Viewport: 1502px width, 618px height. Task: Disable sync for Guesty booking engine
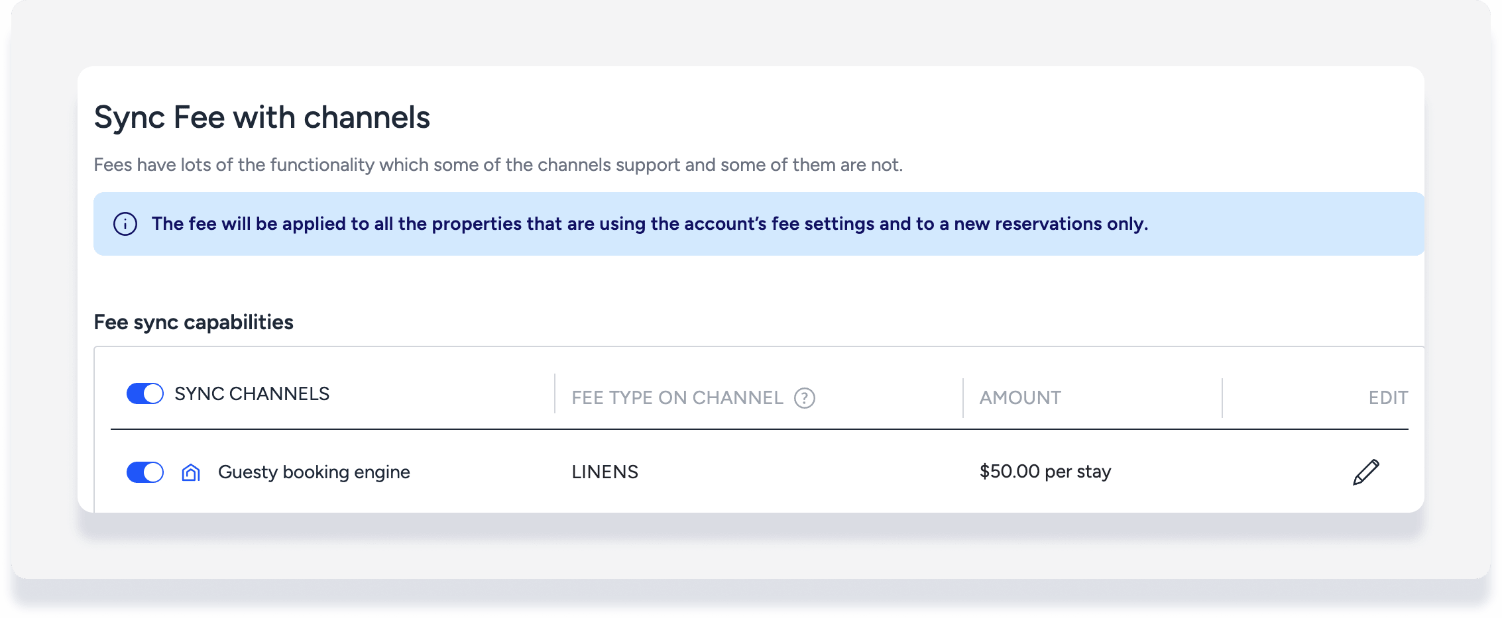click(x=145, y=472)
